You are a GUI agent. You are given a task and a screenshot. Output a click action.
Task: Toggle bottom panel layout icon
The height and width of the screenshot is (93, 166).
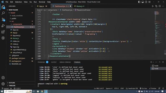[143, 2]
